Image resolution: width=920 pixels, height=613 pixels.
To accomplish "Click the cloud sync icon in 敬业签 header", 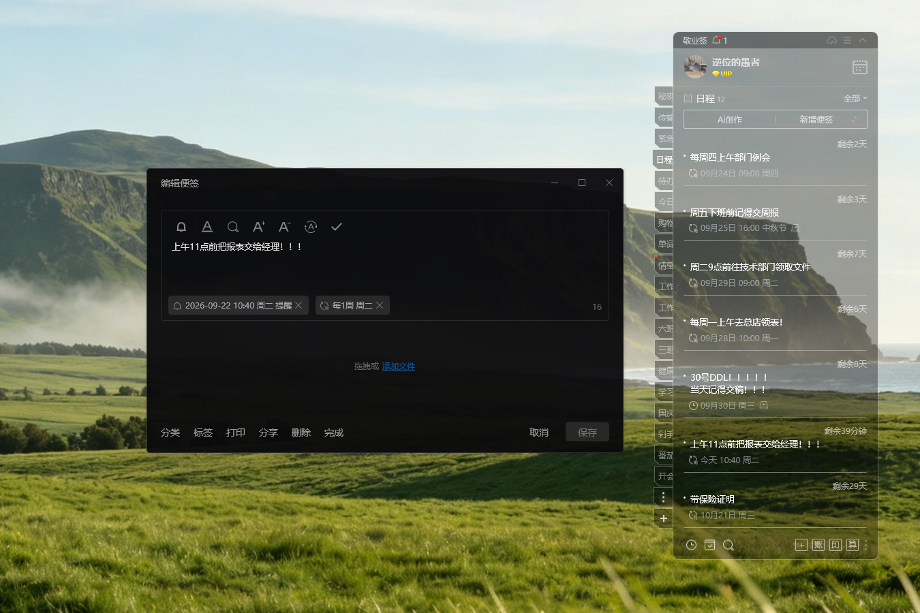I will (x=831, y=40).
